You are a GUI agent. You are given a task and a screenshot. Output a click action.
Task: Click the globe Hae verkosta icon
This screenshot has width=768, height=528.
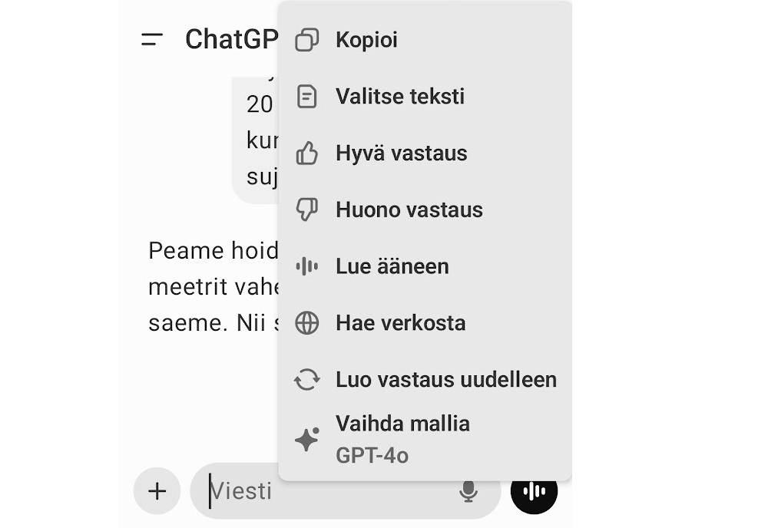tap(307, 323)
